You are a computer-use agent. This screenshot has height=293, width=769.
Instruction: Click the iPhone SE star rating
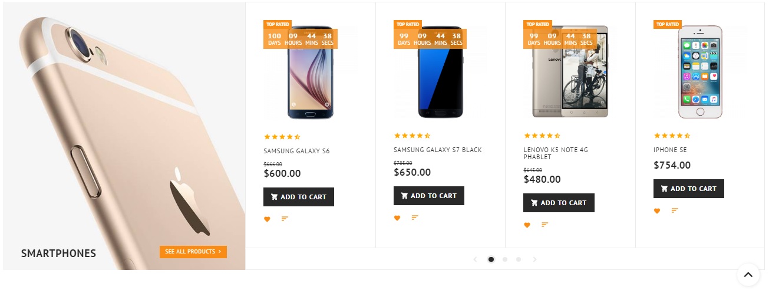(x=672, y=136)
